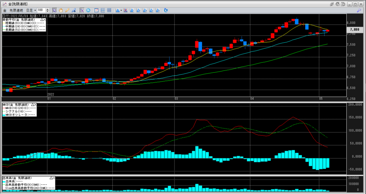
Task: Close the 出来高 legend panel
Action: click(x=54, y=177)
